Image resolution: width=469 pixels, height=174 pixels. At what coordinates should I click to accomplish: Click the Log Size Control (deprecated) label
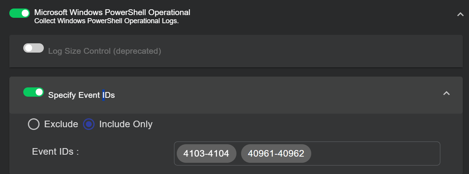(x=104, y=51)
